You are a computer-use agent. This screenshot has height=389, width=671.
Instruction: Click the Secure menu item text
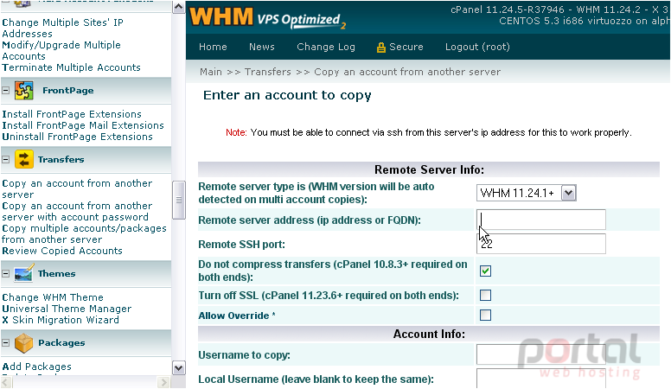(406, 47)
